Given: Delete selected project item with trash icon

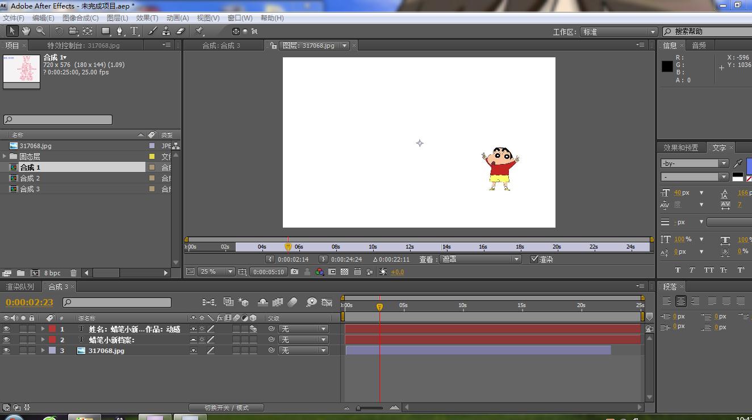Looking at the screenshot, I should [x=73, y=273].
